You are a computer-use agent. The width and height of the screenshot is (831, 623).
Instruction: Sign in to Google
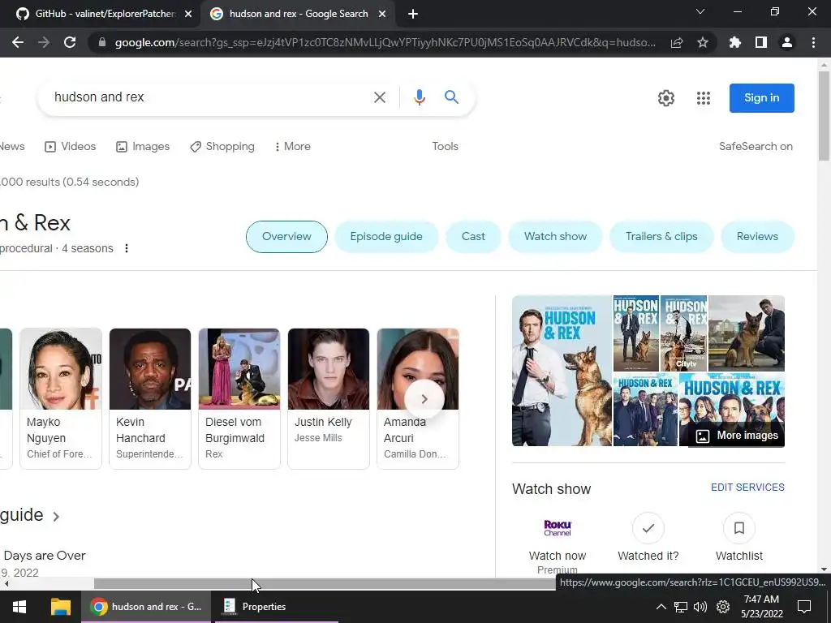[x=761, y=98]
